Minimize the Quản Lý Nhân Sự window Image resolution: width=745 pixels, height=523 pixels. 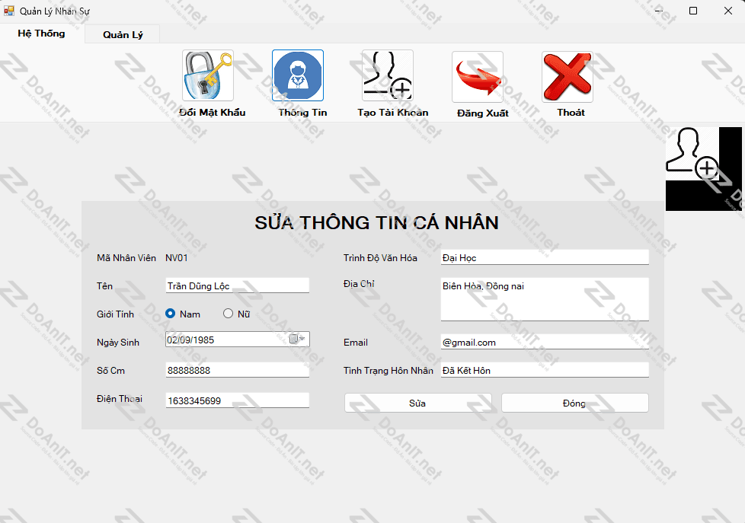(x=658, y=11)
